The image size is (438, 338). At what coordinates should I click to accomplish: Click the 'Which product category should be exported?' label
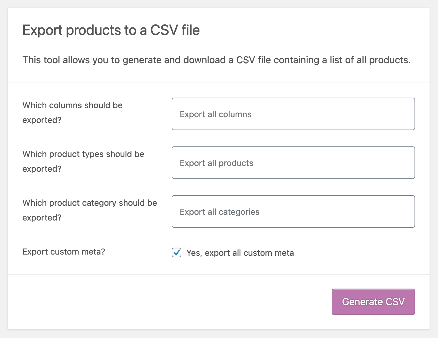pos(89,210)
